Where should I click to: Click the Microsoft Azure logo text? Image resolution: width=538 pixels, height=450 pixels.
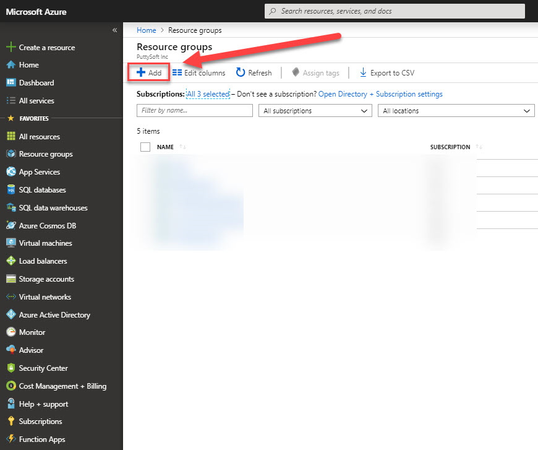click(x=36, y=12)
